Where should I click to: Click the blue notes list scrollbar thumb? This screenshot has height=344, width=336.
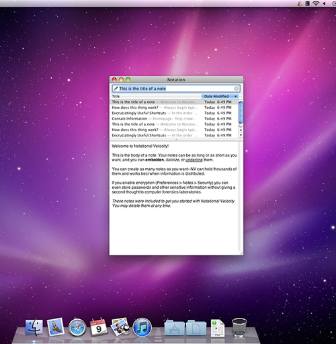point(241,112)
